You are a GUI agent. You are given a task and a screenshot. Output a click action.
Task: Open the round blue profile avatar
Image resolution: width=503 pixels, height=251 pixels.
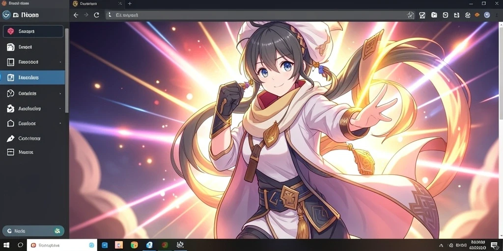click(487, 15)
